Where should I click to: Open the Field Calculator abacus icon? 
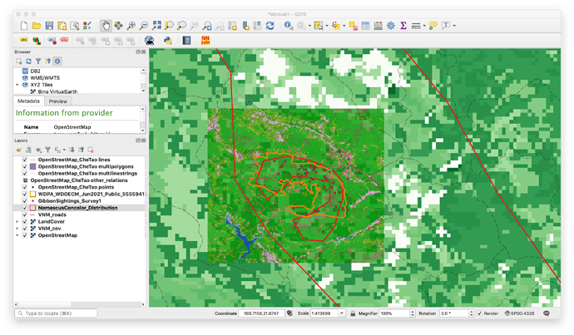(x=379, y=26)
